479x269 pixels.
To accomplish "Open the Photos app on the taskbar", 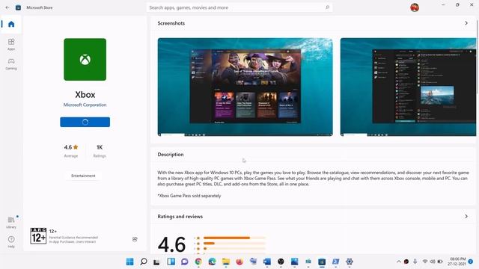I will [294, 262].
